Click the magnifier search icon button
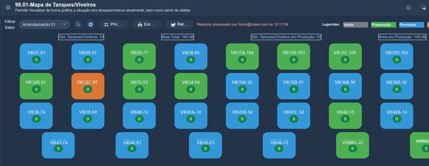 (78, 24)
